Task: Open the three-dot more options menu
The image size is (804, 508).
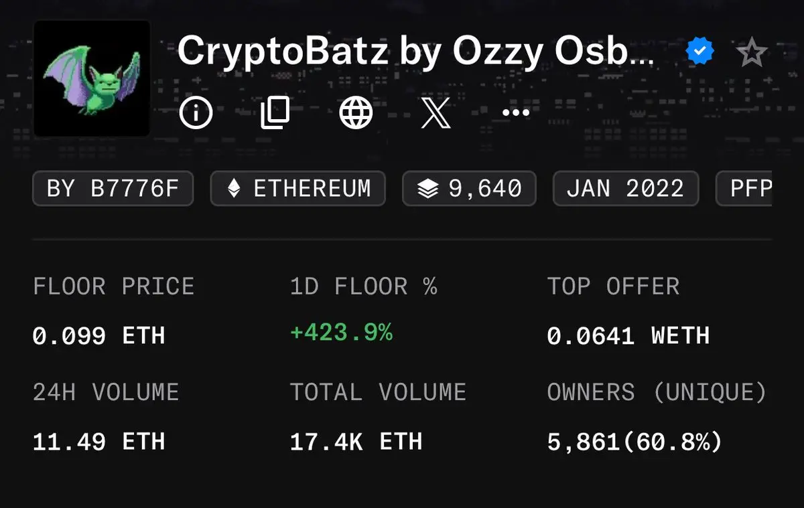Action: (x=516, y=112)
